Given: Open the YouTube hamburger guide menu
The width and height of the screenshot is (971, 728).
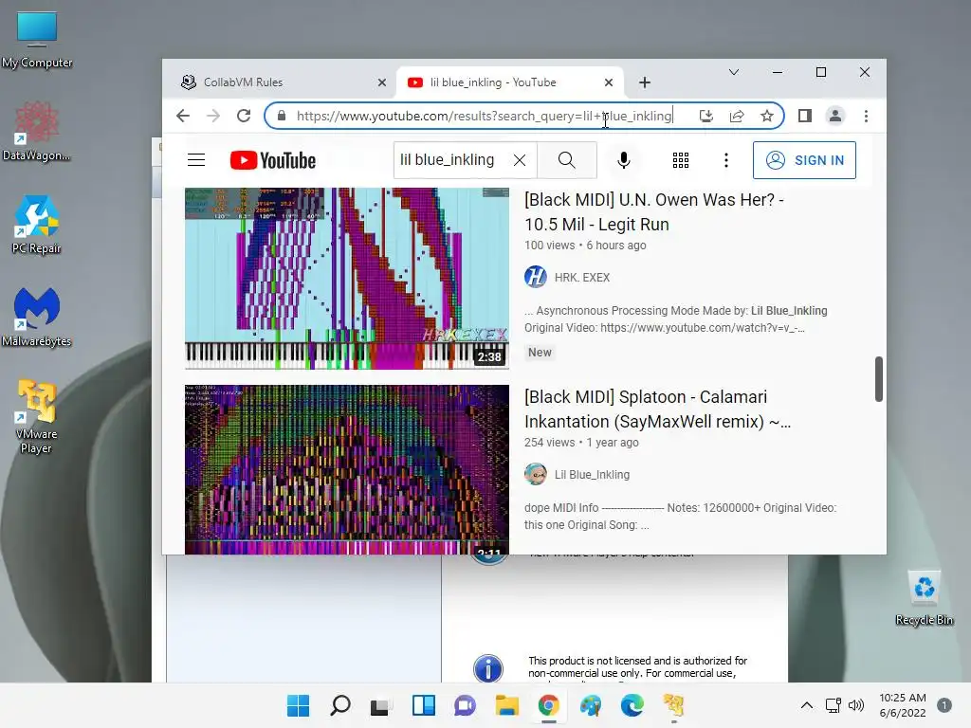Looking at the screenshot, I should pyautogui.click(x=196, y=160).
